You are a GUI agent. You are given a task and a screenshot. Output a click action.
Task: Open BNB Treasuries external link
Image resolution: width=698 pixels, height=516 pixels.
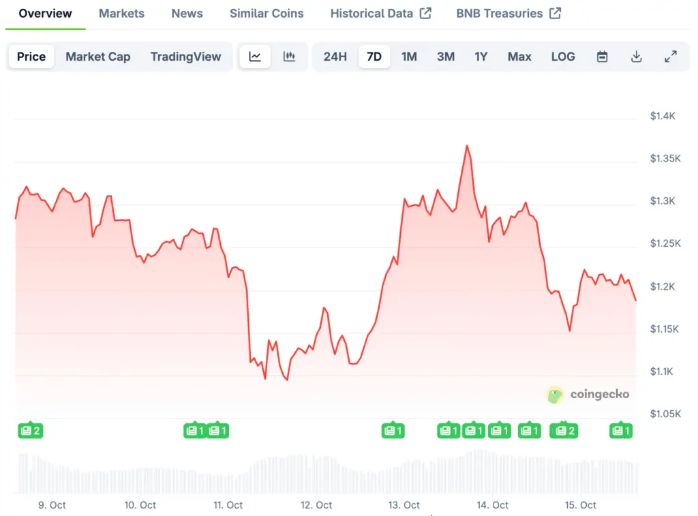pos(509,14)
